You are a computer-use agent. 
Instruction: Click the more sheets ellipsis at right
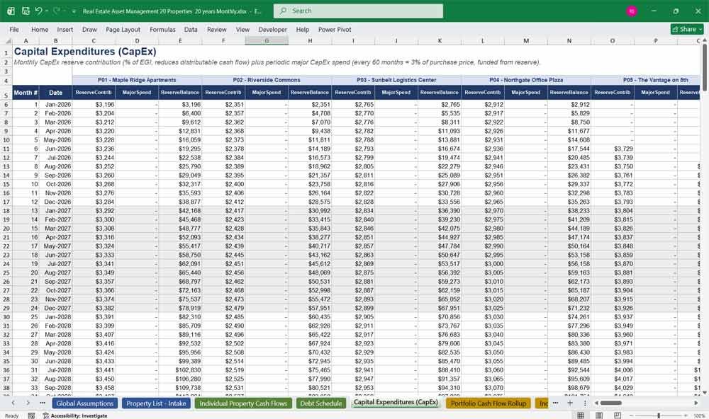click(x=555, y=403)
